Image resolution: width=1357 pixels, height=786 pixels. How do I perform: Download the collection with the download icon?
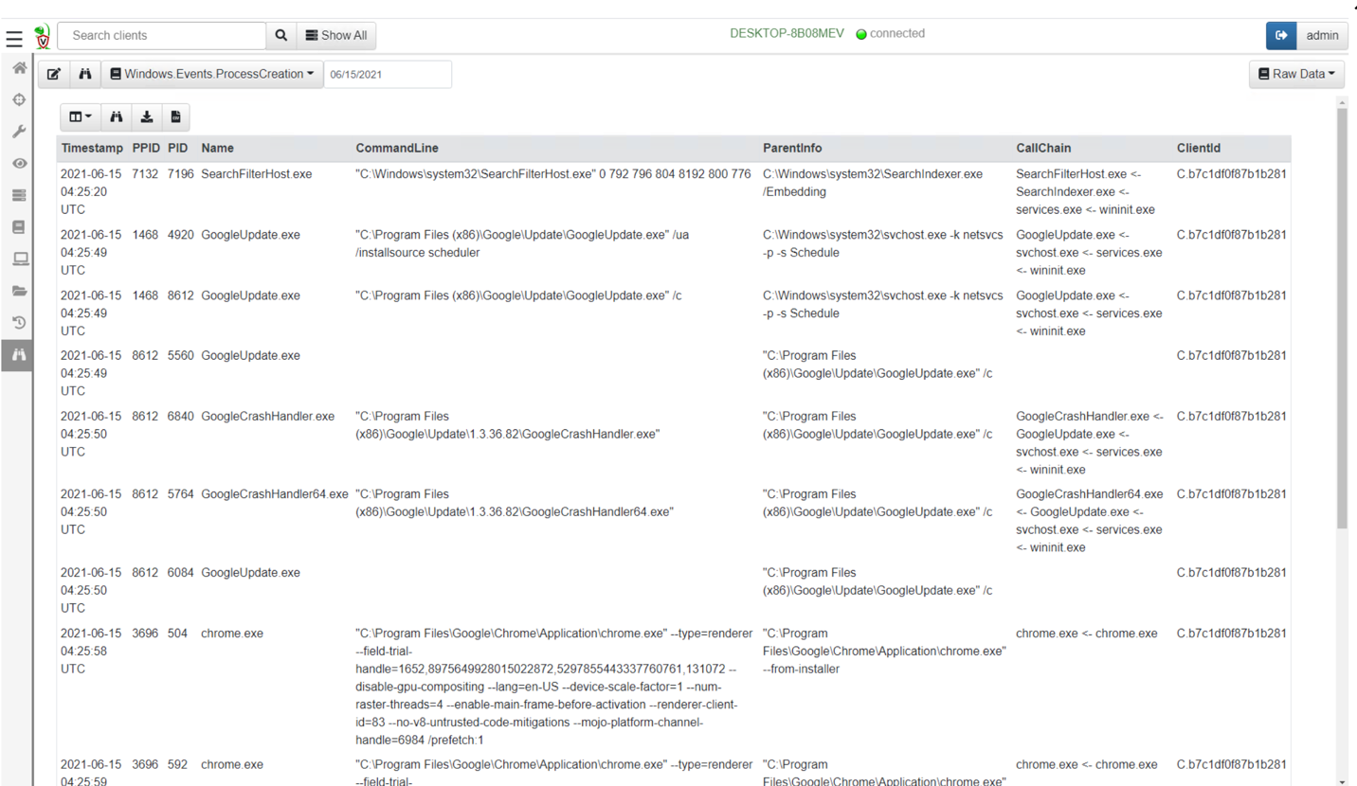(146, 116)
